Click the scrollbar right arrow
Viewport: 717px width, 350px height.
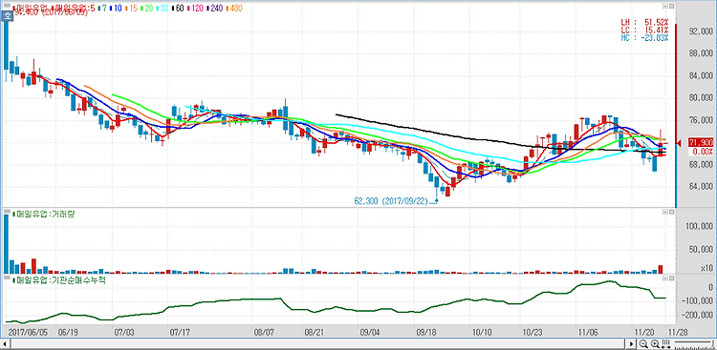631,343
